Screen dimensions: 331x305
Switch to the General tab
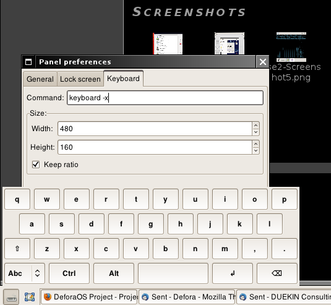pos(40,79)
